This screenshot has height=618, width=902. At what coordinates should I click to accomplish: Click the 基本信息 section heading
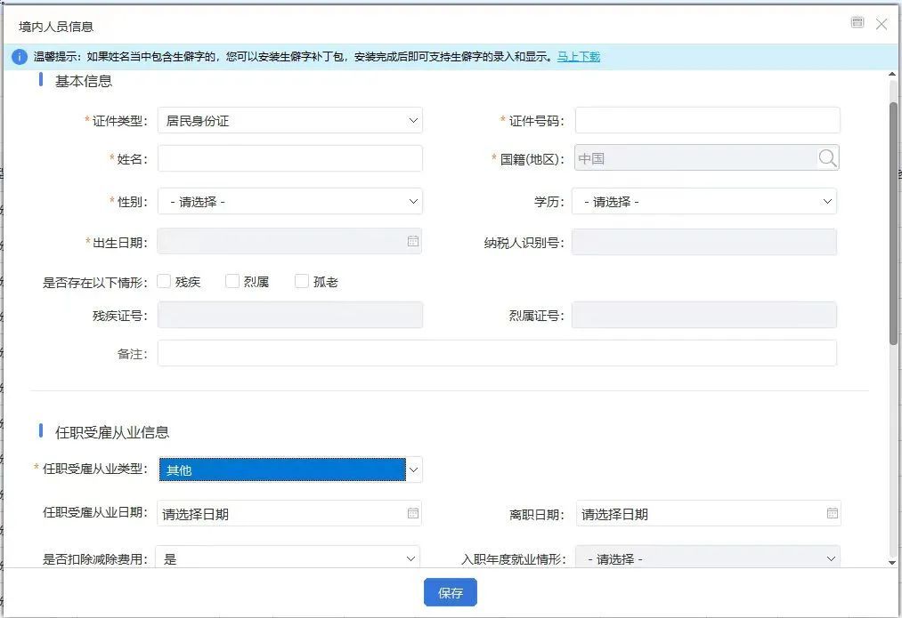click(x=84, y=81)
